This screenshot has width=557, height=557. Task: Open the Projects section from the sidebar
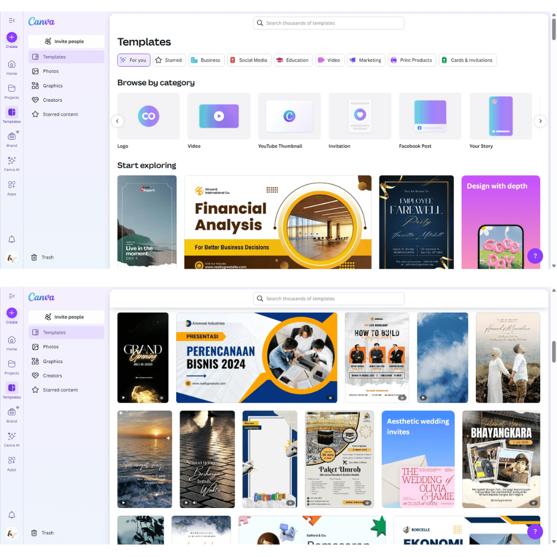click(11, 90)
